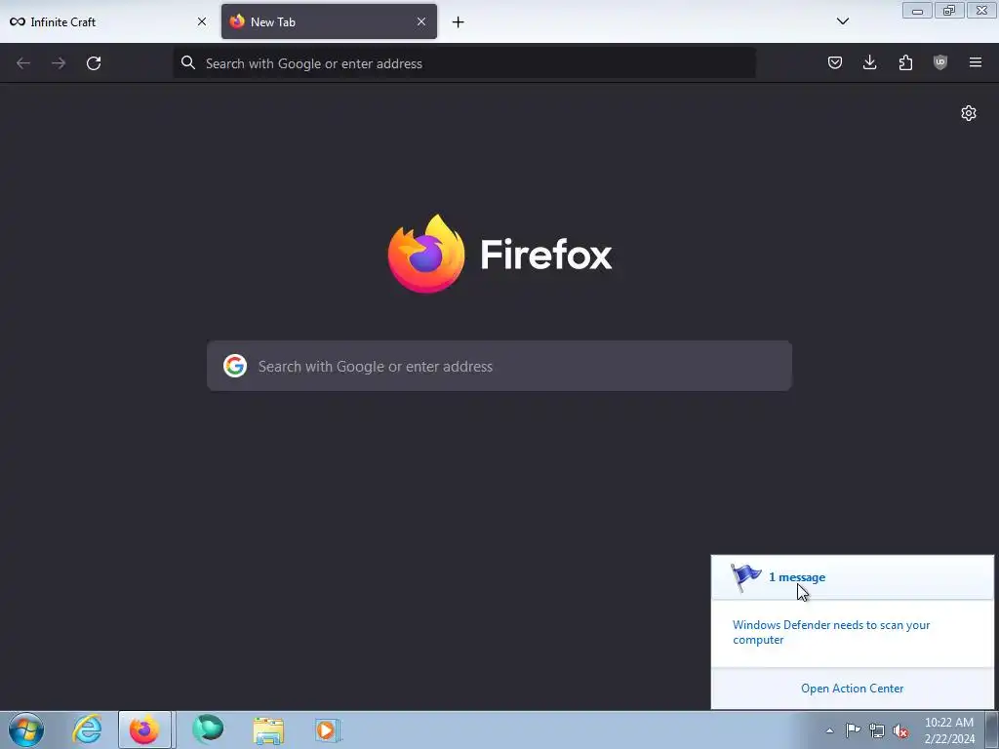This screenshot has height=749, width=999.
Task: Launch Windows Media Player from taskbar
Action: coord(328,730)
